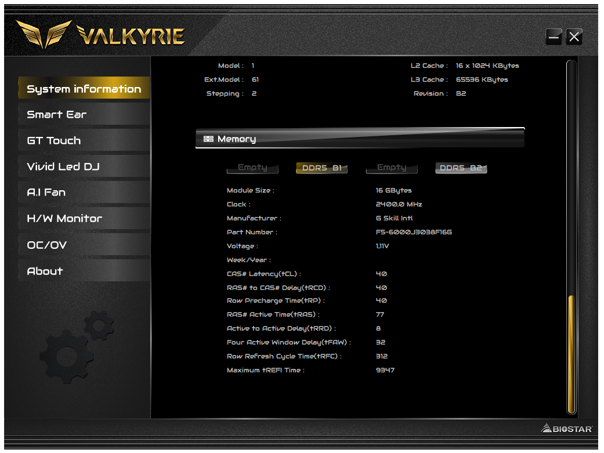Viewport: 604px width, 453px height.
Task: Click the Part Number label
Action: (252, 232)
